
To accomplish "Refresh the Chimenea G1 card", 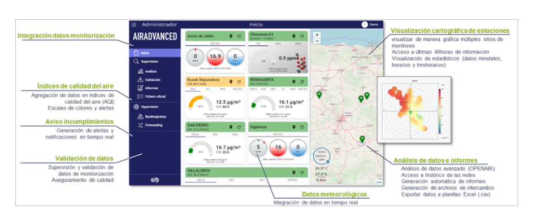I will coord(302,36).
